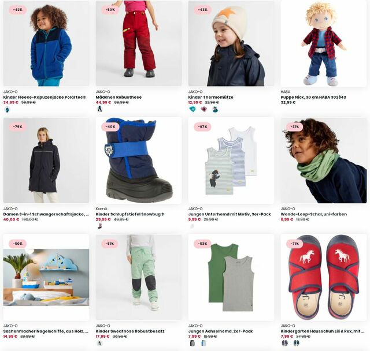This screenshot has height=351, width=370.
Task: Open Sachenmacher Nagelschiffe product image
Action: [46, 277]
